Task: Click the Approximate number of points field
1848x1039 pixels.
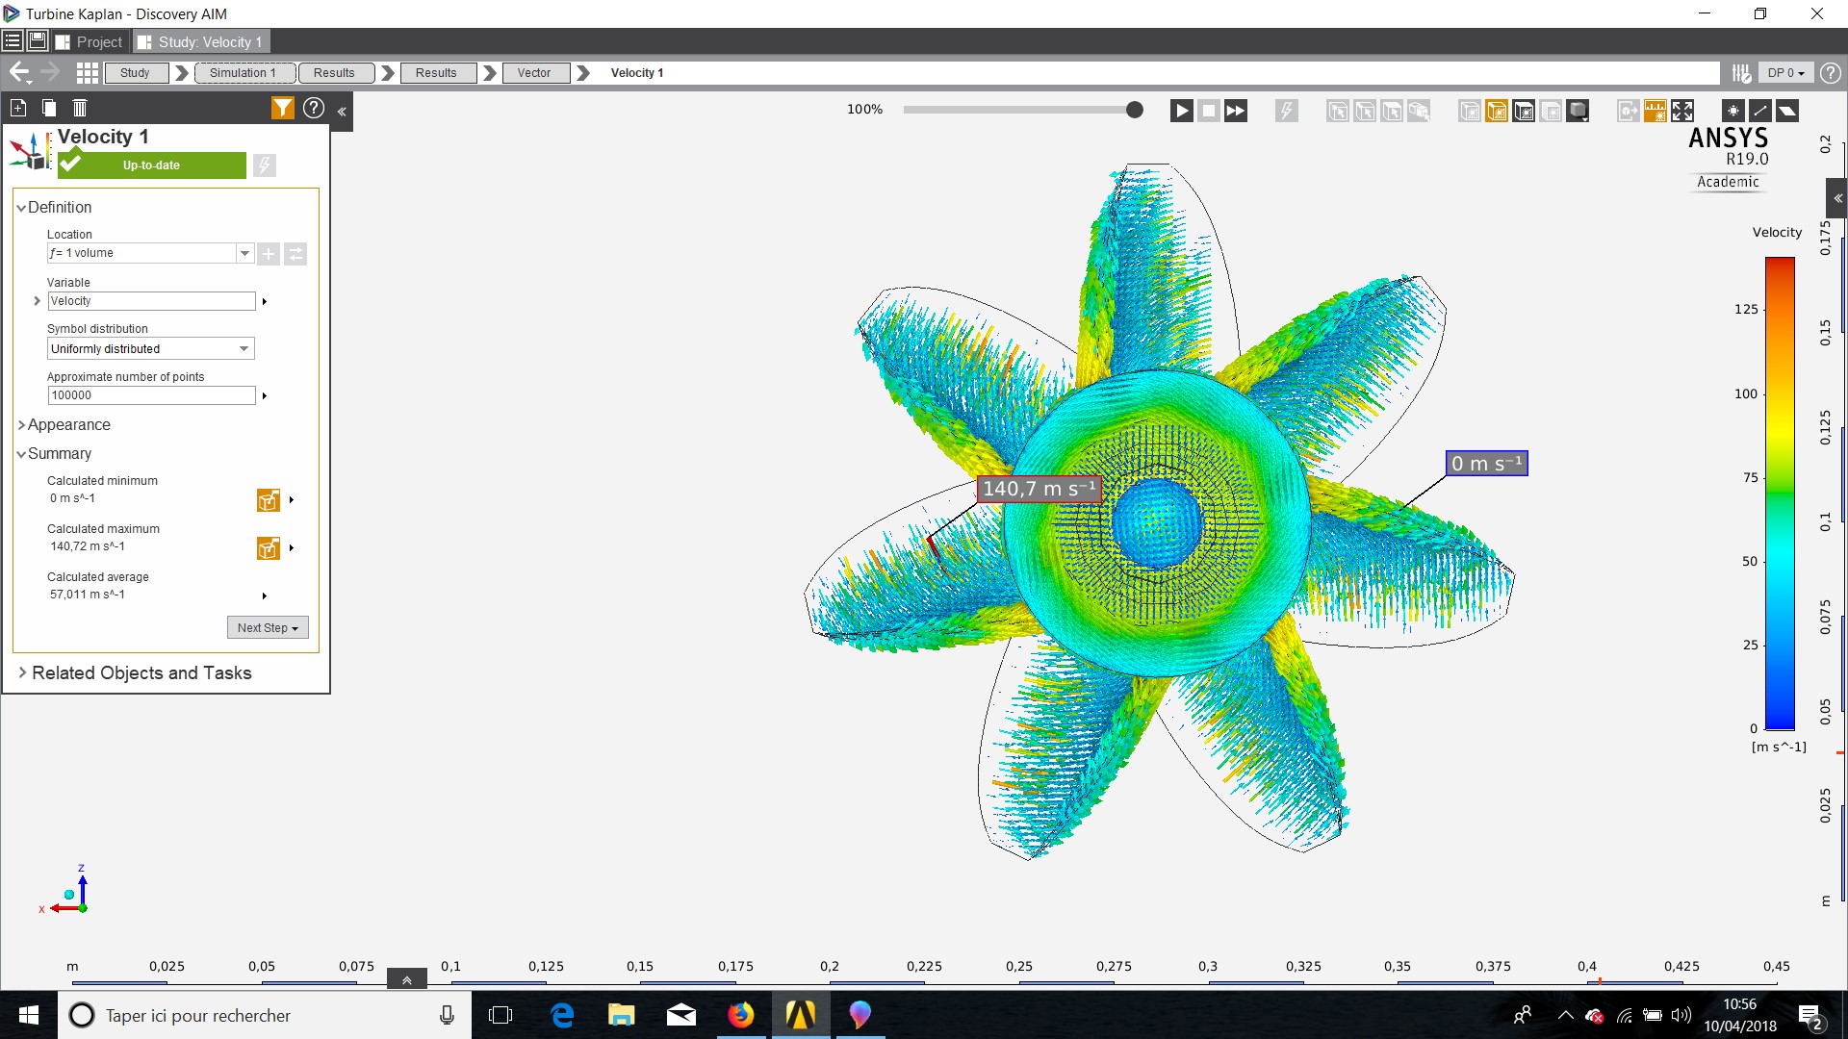Action: tap(151, 395)
